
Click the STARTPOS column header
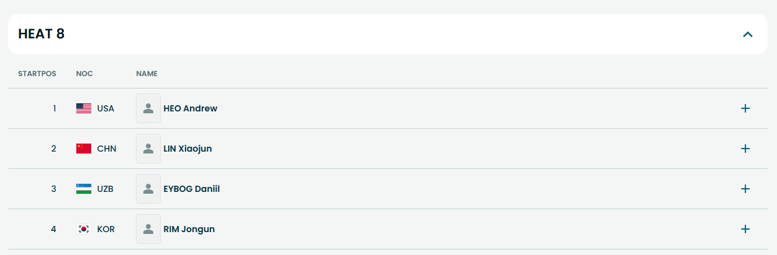coord(37,74)
